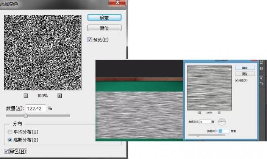Zoom out motion blur preview with minus icon
This screenshot has width=267, height=159.
(200, 113)
